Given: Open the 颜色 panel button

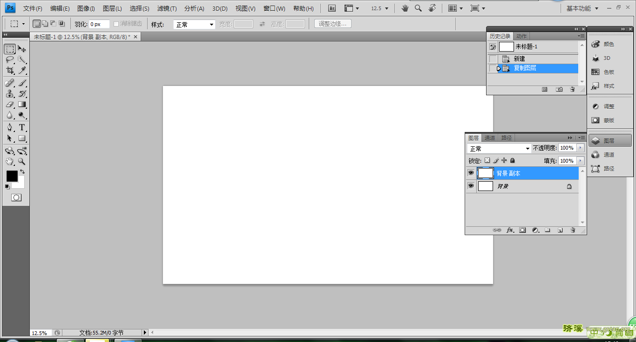Looking at the screenshot, I should click(610, 44).
